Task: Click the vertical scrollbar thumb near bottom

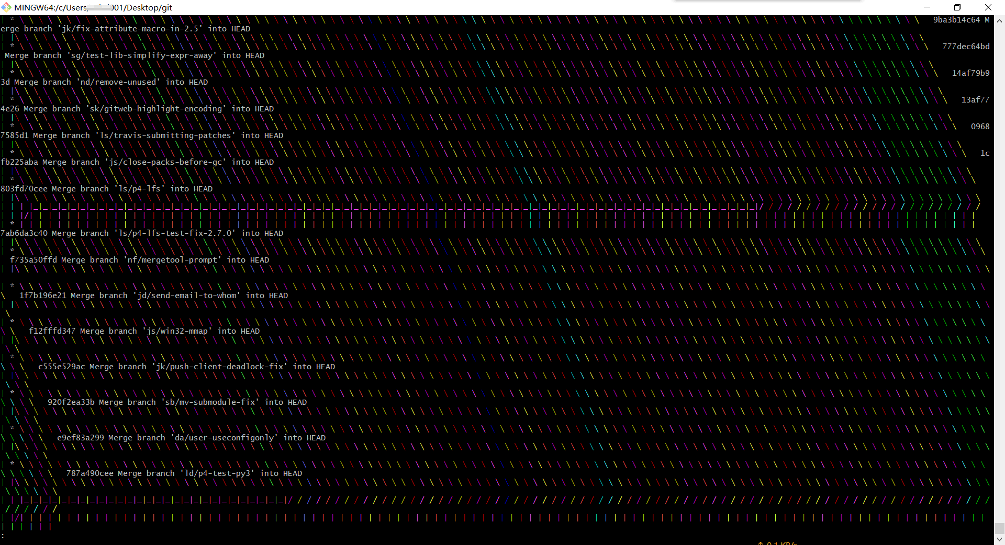Action: (999, 528)
